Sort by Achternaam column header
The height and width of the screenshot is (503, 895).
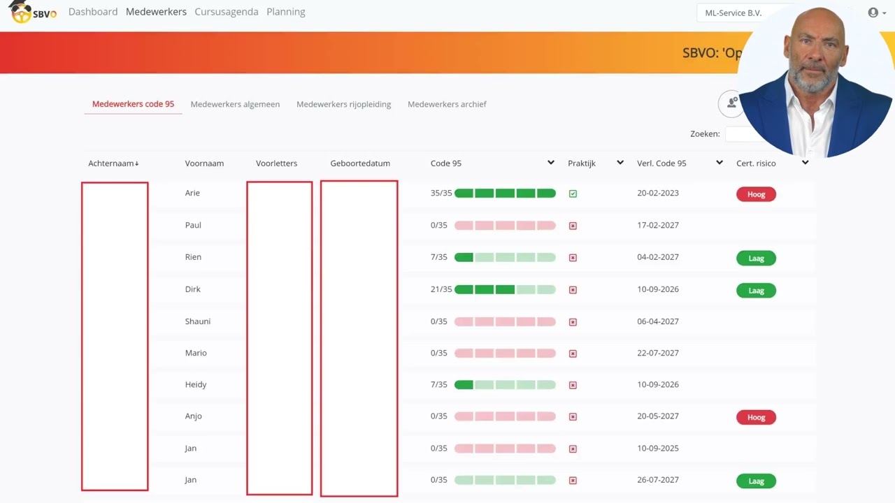[x=113, y=163]
